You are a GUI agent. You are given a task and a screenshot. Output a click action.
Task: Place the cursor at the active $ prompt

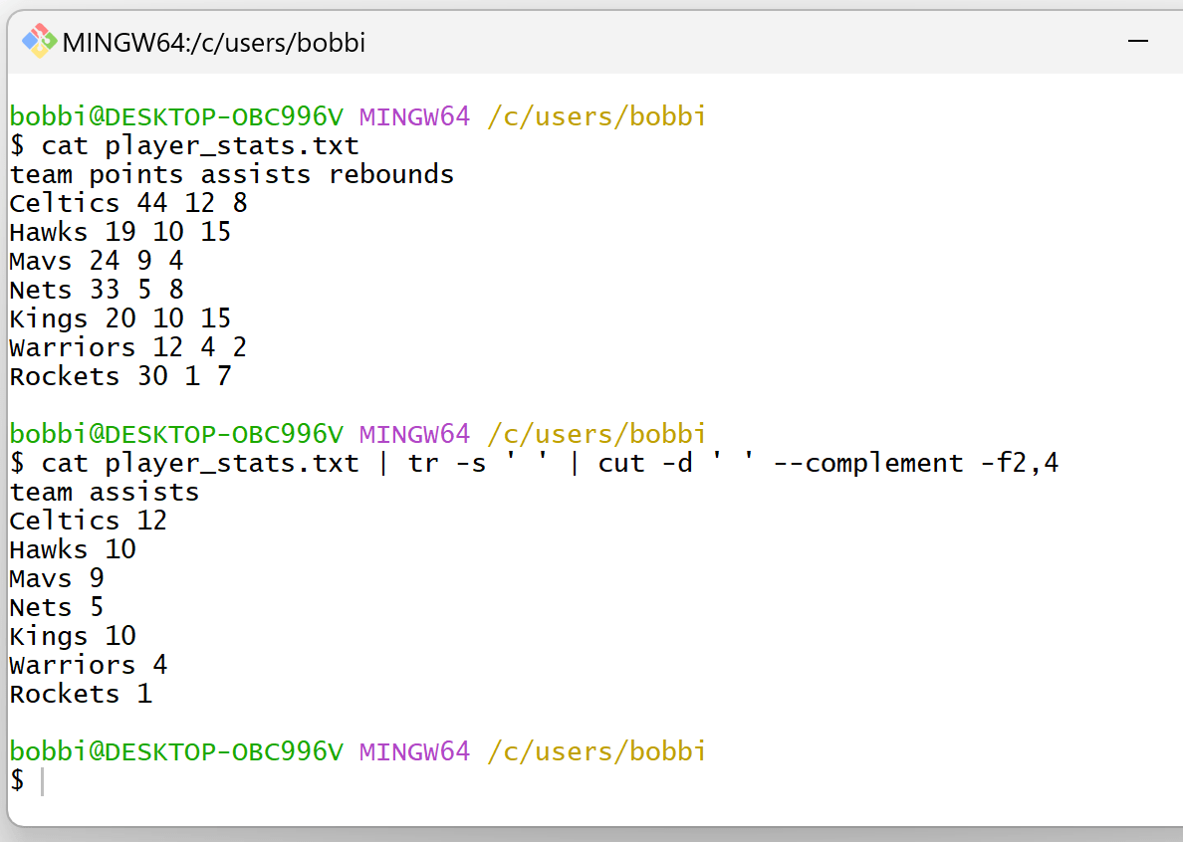(x=17, y=780)
